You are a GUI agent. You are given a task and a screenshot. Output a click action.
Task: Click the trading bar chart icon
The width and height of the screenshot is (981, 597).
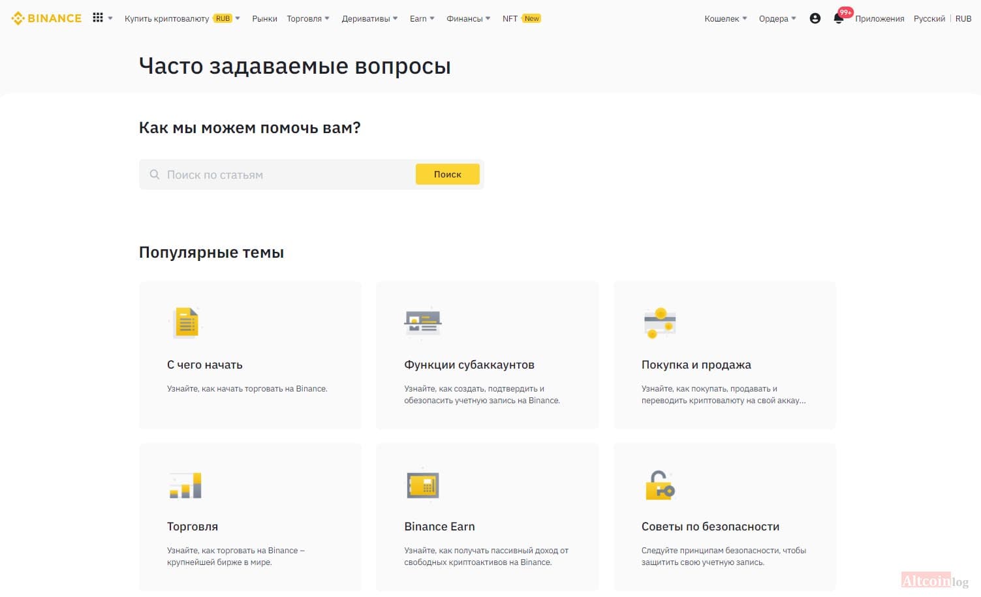click(185, 485)
